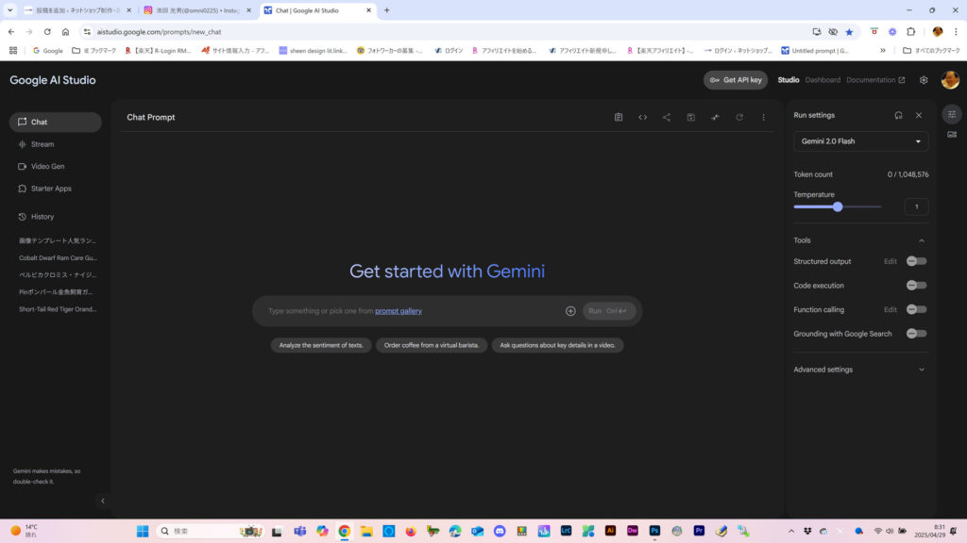Turn on Function calling switch
Viewport: 967px width, 543px height.
[x=916, y=309]
